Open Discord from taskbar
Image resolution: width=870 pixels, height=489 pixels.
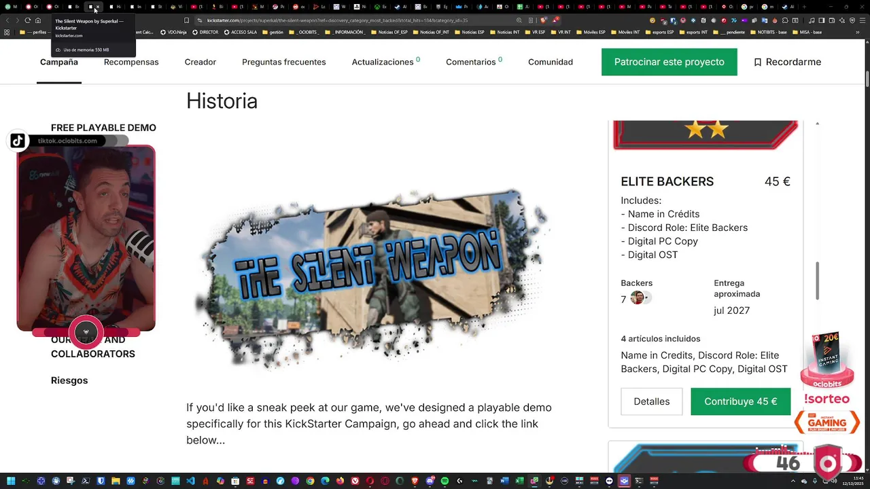(x=431, y=481)
